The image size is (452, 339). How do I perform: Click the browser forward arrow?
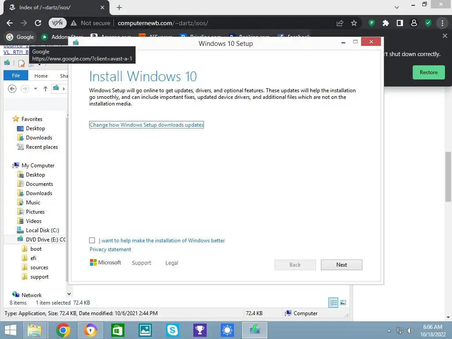24,23
